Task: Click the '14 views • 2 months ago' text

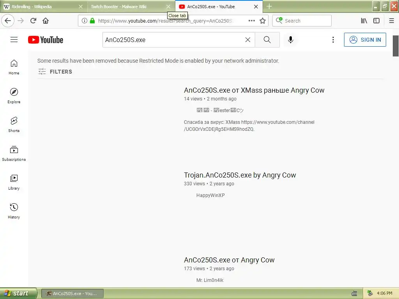Action: click(210, 98)
